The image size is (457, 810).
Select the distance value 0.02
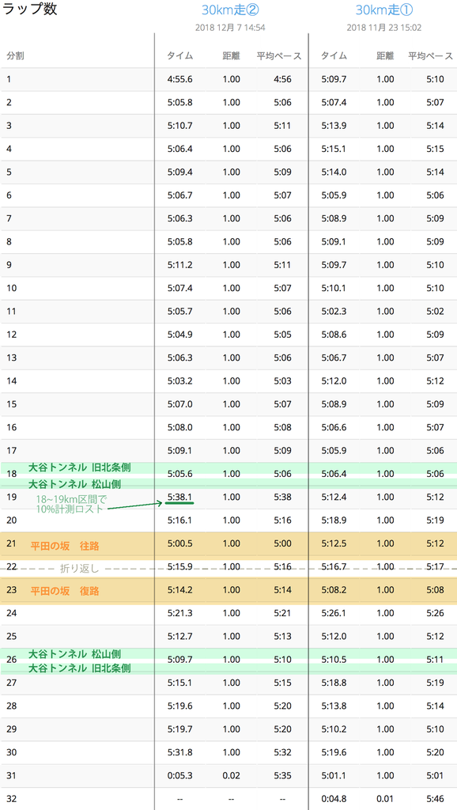coord(232,776)
